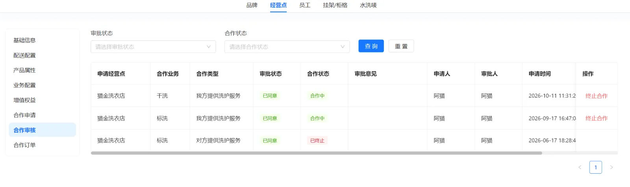Viewport: 630px width, 187px height.
Task: Open 合作订单 sidebar item
Action: (x=42, y=145)
